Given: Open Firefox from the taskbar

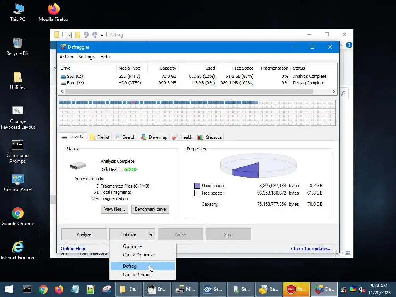Looking at the screenshot, I should (59, 289).
